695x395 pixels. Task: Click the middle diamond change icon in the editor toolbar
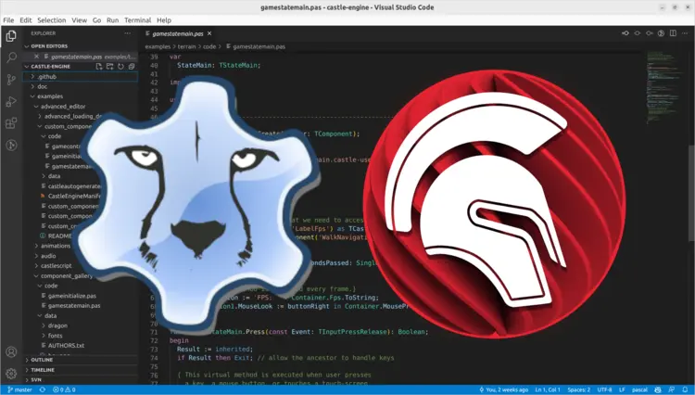(638, 33)
